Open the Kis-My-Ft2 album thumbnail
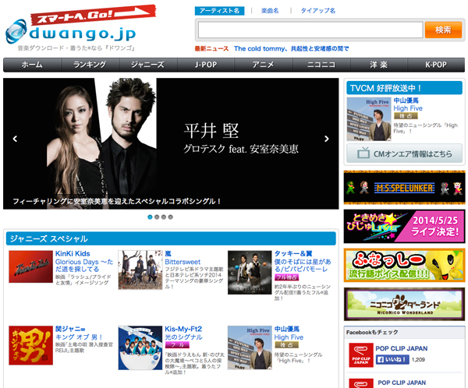The height and width of the screenshot is (388, 468). [140, 347]
